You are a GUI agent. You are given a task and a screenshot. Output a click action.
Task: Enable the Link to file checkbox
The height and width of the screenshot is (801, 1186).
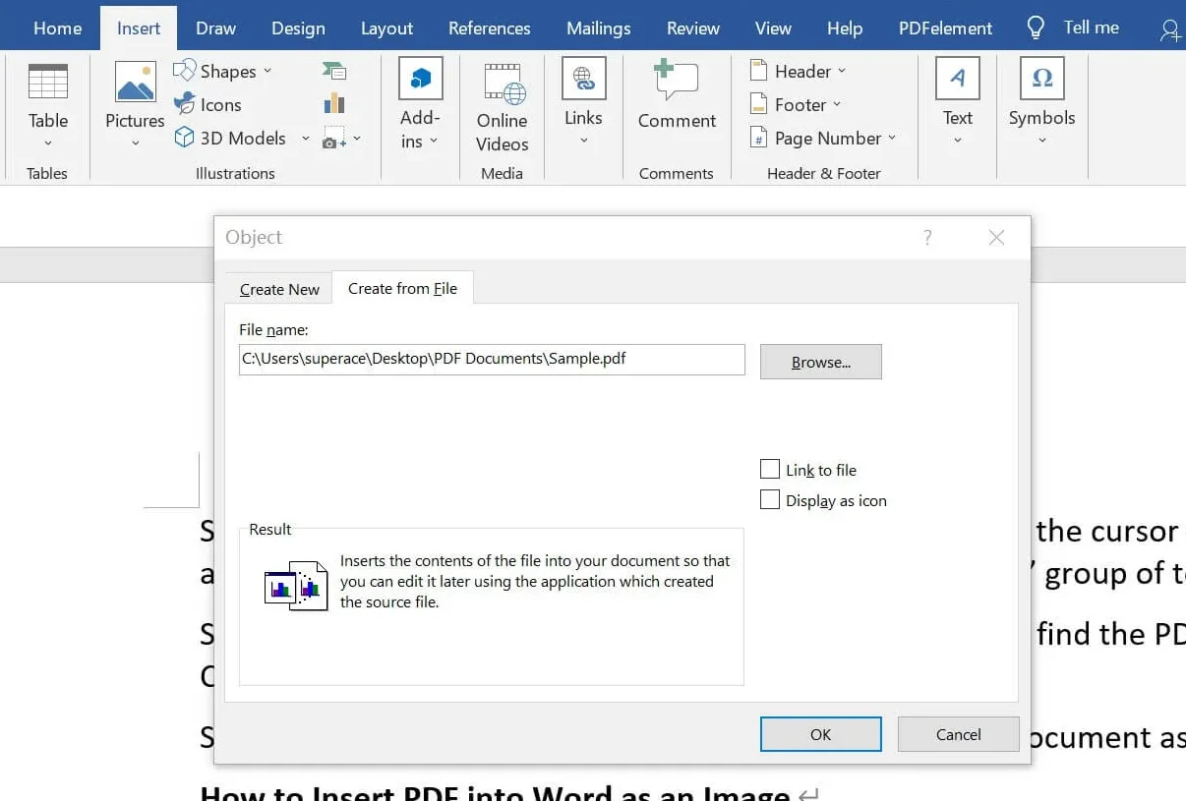[x=770, y=470]
